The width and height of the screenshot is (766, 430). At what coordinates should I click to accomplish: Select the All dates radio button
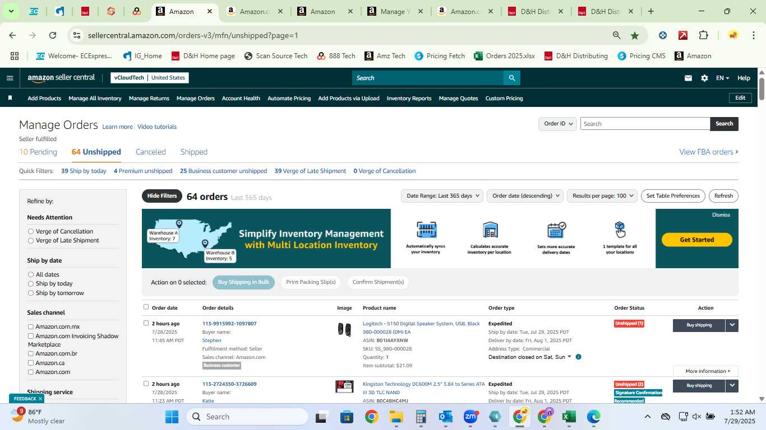coord(31,274)
